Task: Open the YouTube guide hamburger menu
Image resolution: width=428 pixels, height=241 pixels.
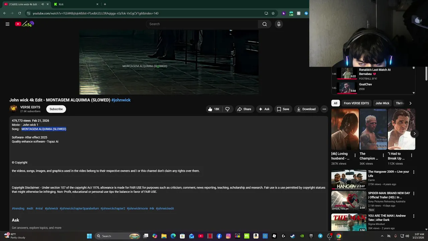Action: click(x=7, y=24)
